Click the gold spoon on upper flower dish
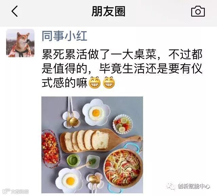The width and height of the screenshot is (217, 196). (x=74, y=121)
